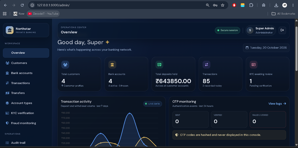The height and width of the screenshot is (148, 298).
Task: Click the Total deposits held icon
Action: (159, 65)
